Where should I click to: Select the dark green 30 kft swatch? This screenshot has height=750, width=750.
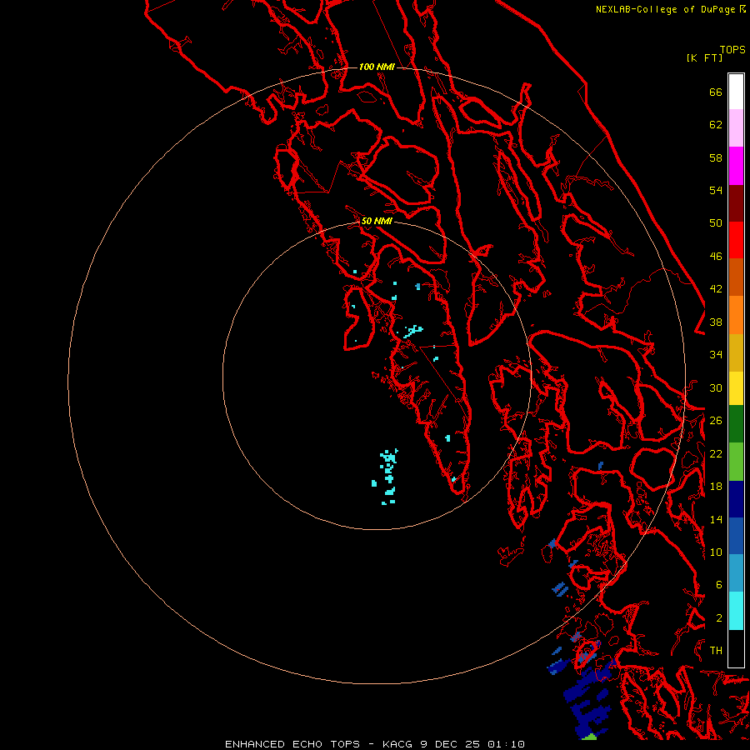(x=736, y=424)
